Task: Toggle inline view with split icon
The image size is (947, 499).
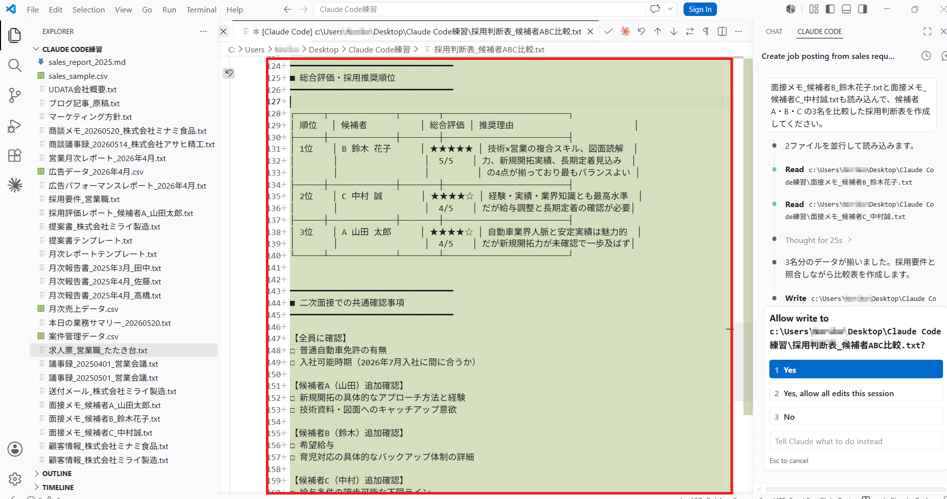Action: click(x=722, y=31)
